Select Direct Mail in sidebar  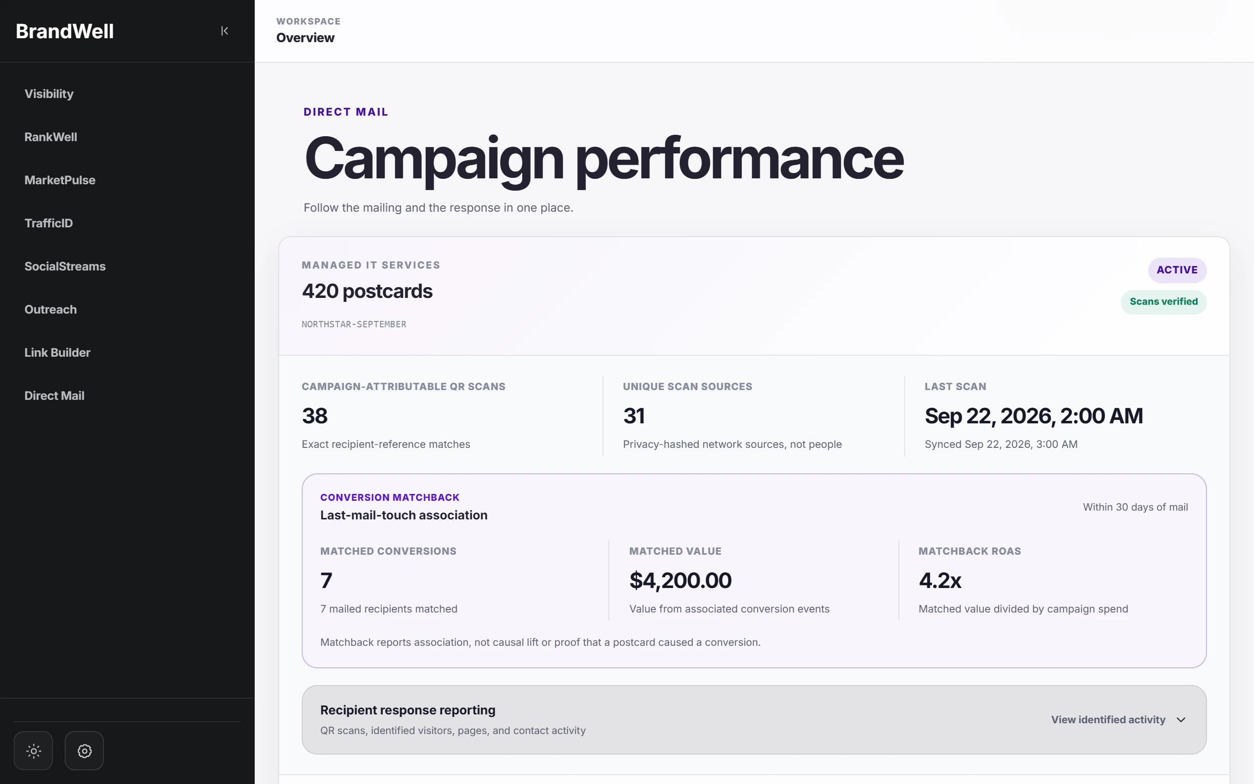pyautogui.click(x=54, y=395)
